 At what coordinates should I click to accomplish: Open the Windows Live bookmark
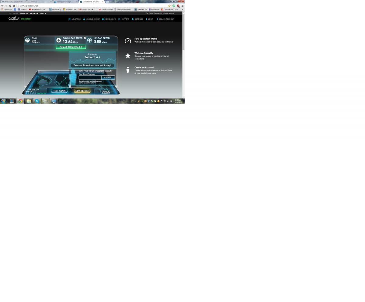tap(70, 9)
